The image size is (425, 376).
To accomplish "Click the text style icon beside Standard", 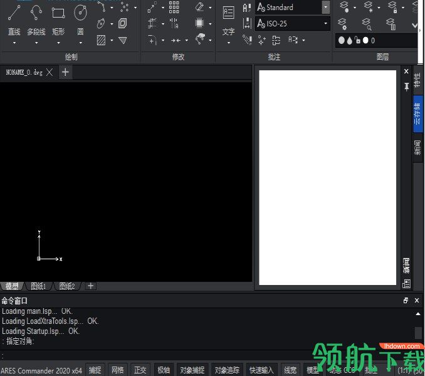I will 247,8.
